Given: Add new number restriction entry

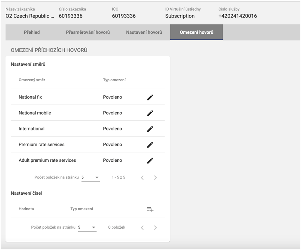Looking at the screenshot, I should click(150, 209).
